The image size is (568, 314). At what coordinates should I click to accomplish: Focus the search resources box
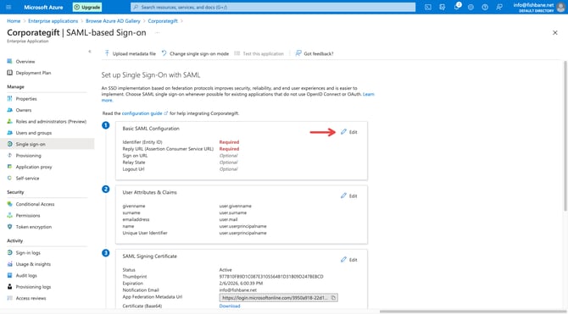point(273,8)
